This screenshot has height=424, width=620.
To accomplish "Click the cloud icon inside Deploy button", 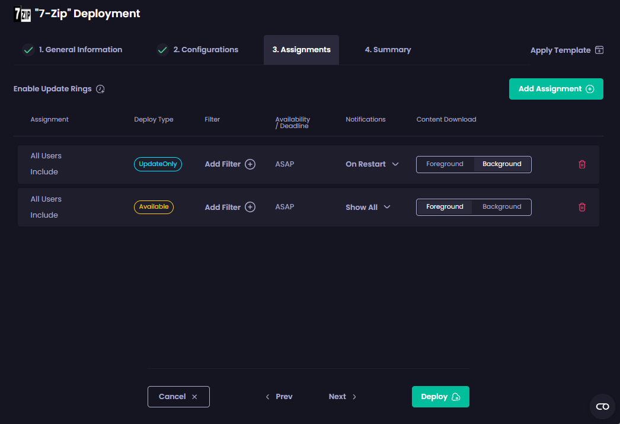I will click(456, 397).
